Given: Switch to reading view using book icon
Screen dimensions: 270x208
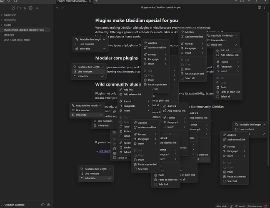Looking at the screenshot, I should coord(260,8).
